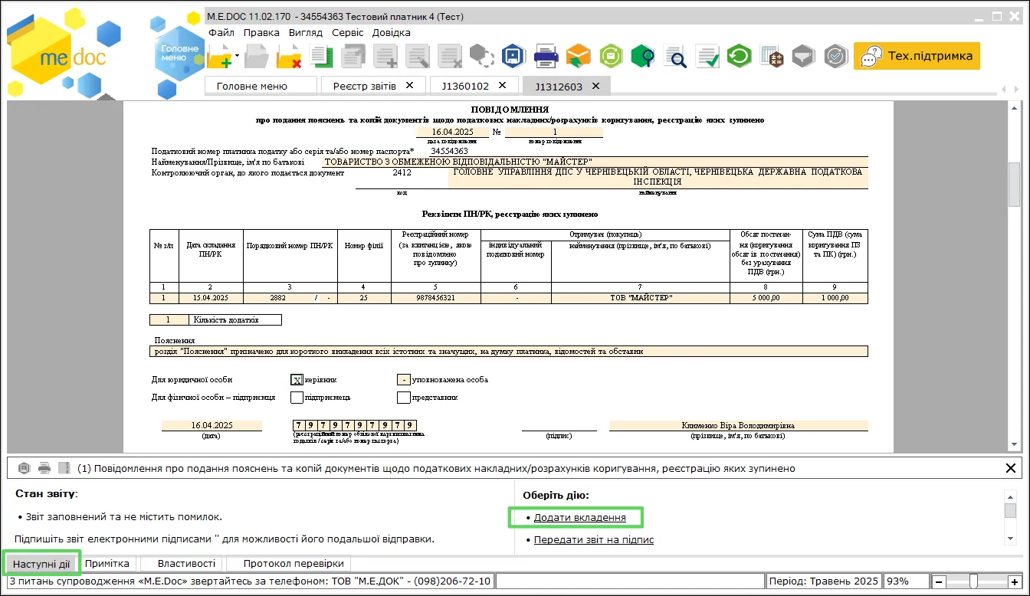Click table cell with registration number 9878456321
Image resolution: width=1030 pixels, height=596 pixels.
(436, 298)
